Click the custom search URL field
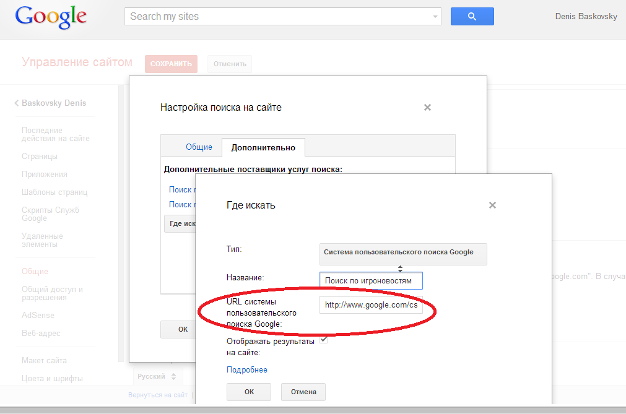This screenshot has width=626, height=414. pos(371,305)
